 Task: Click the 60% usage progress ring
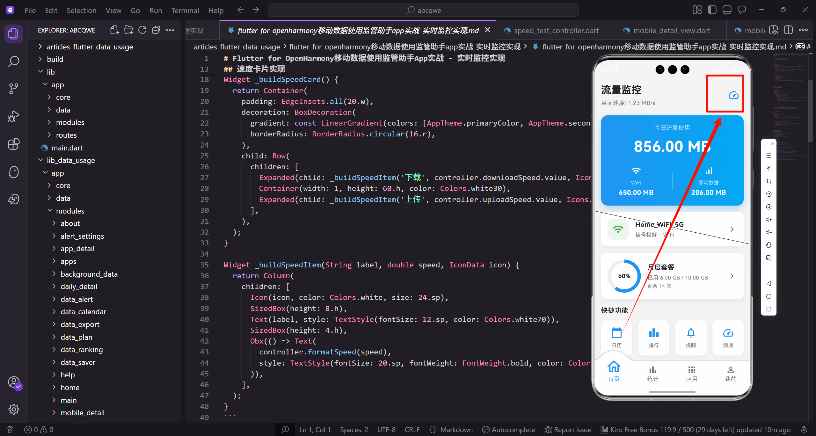pos(624,276)
